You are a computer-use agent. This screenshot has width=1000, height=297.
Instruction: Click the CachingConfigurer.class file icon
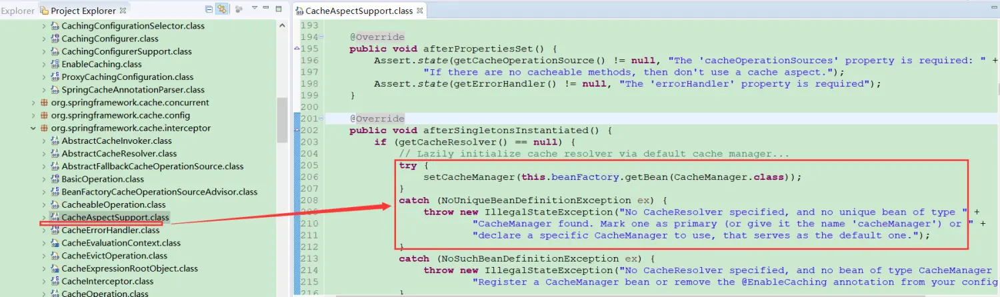tap(55, 39)
